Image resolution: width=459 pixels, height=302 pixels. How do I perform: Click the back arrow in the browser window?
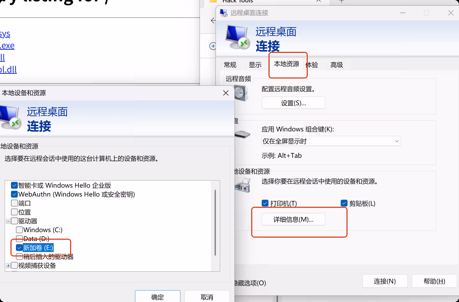(x=213, y=20)
